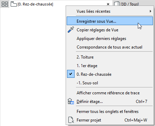
Task: Click the house icon beside Définir étage
Action: (71, 101)
